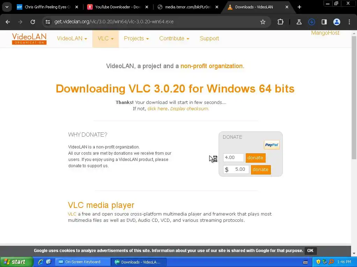357x267 pixels.
Task: Expand the VideoLAN navigation dropdown
Action: coord(72,38)
